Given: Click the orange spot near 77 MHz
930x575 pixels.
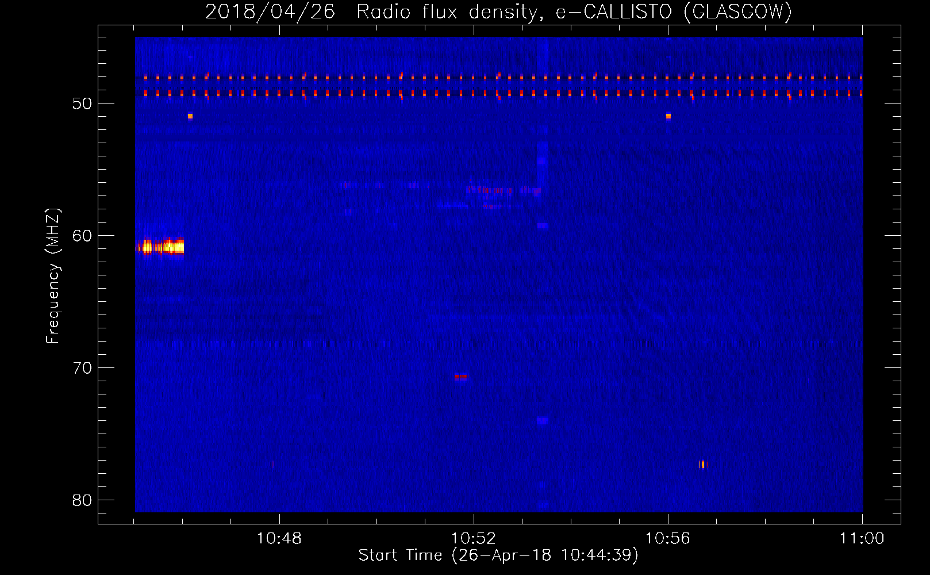Looking at the screenshot, I should coord(703,464).
